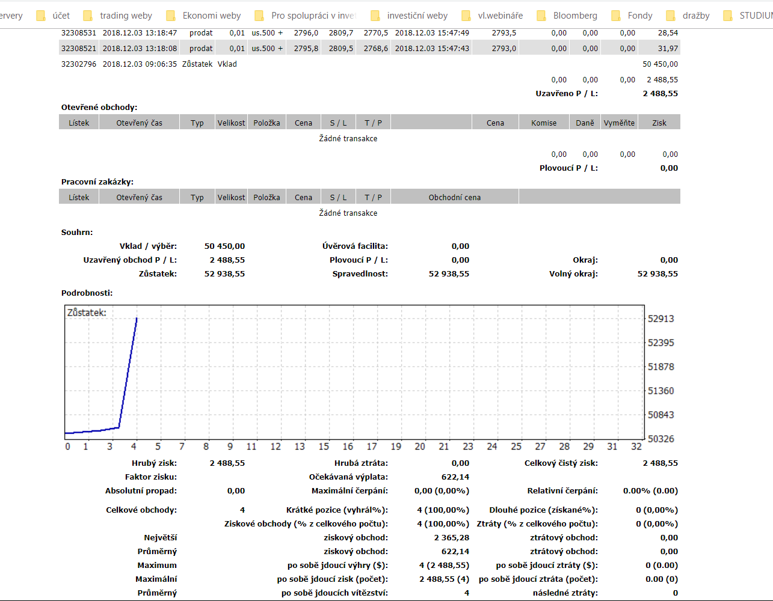Click chart axis value 52913
The image size is (773, 601).
[661, 319]
